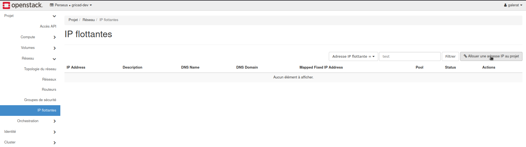The width and height of the screenshot is (526, 147).
Task: Open Topologie du réseau page
Action: coord(40,69)
